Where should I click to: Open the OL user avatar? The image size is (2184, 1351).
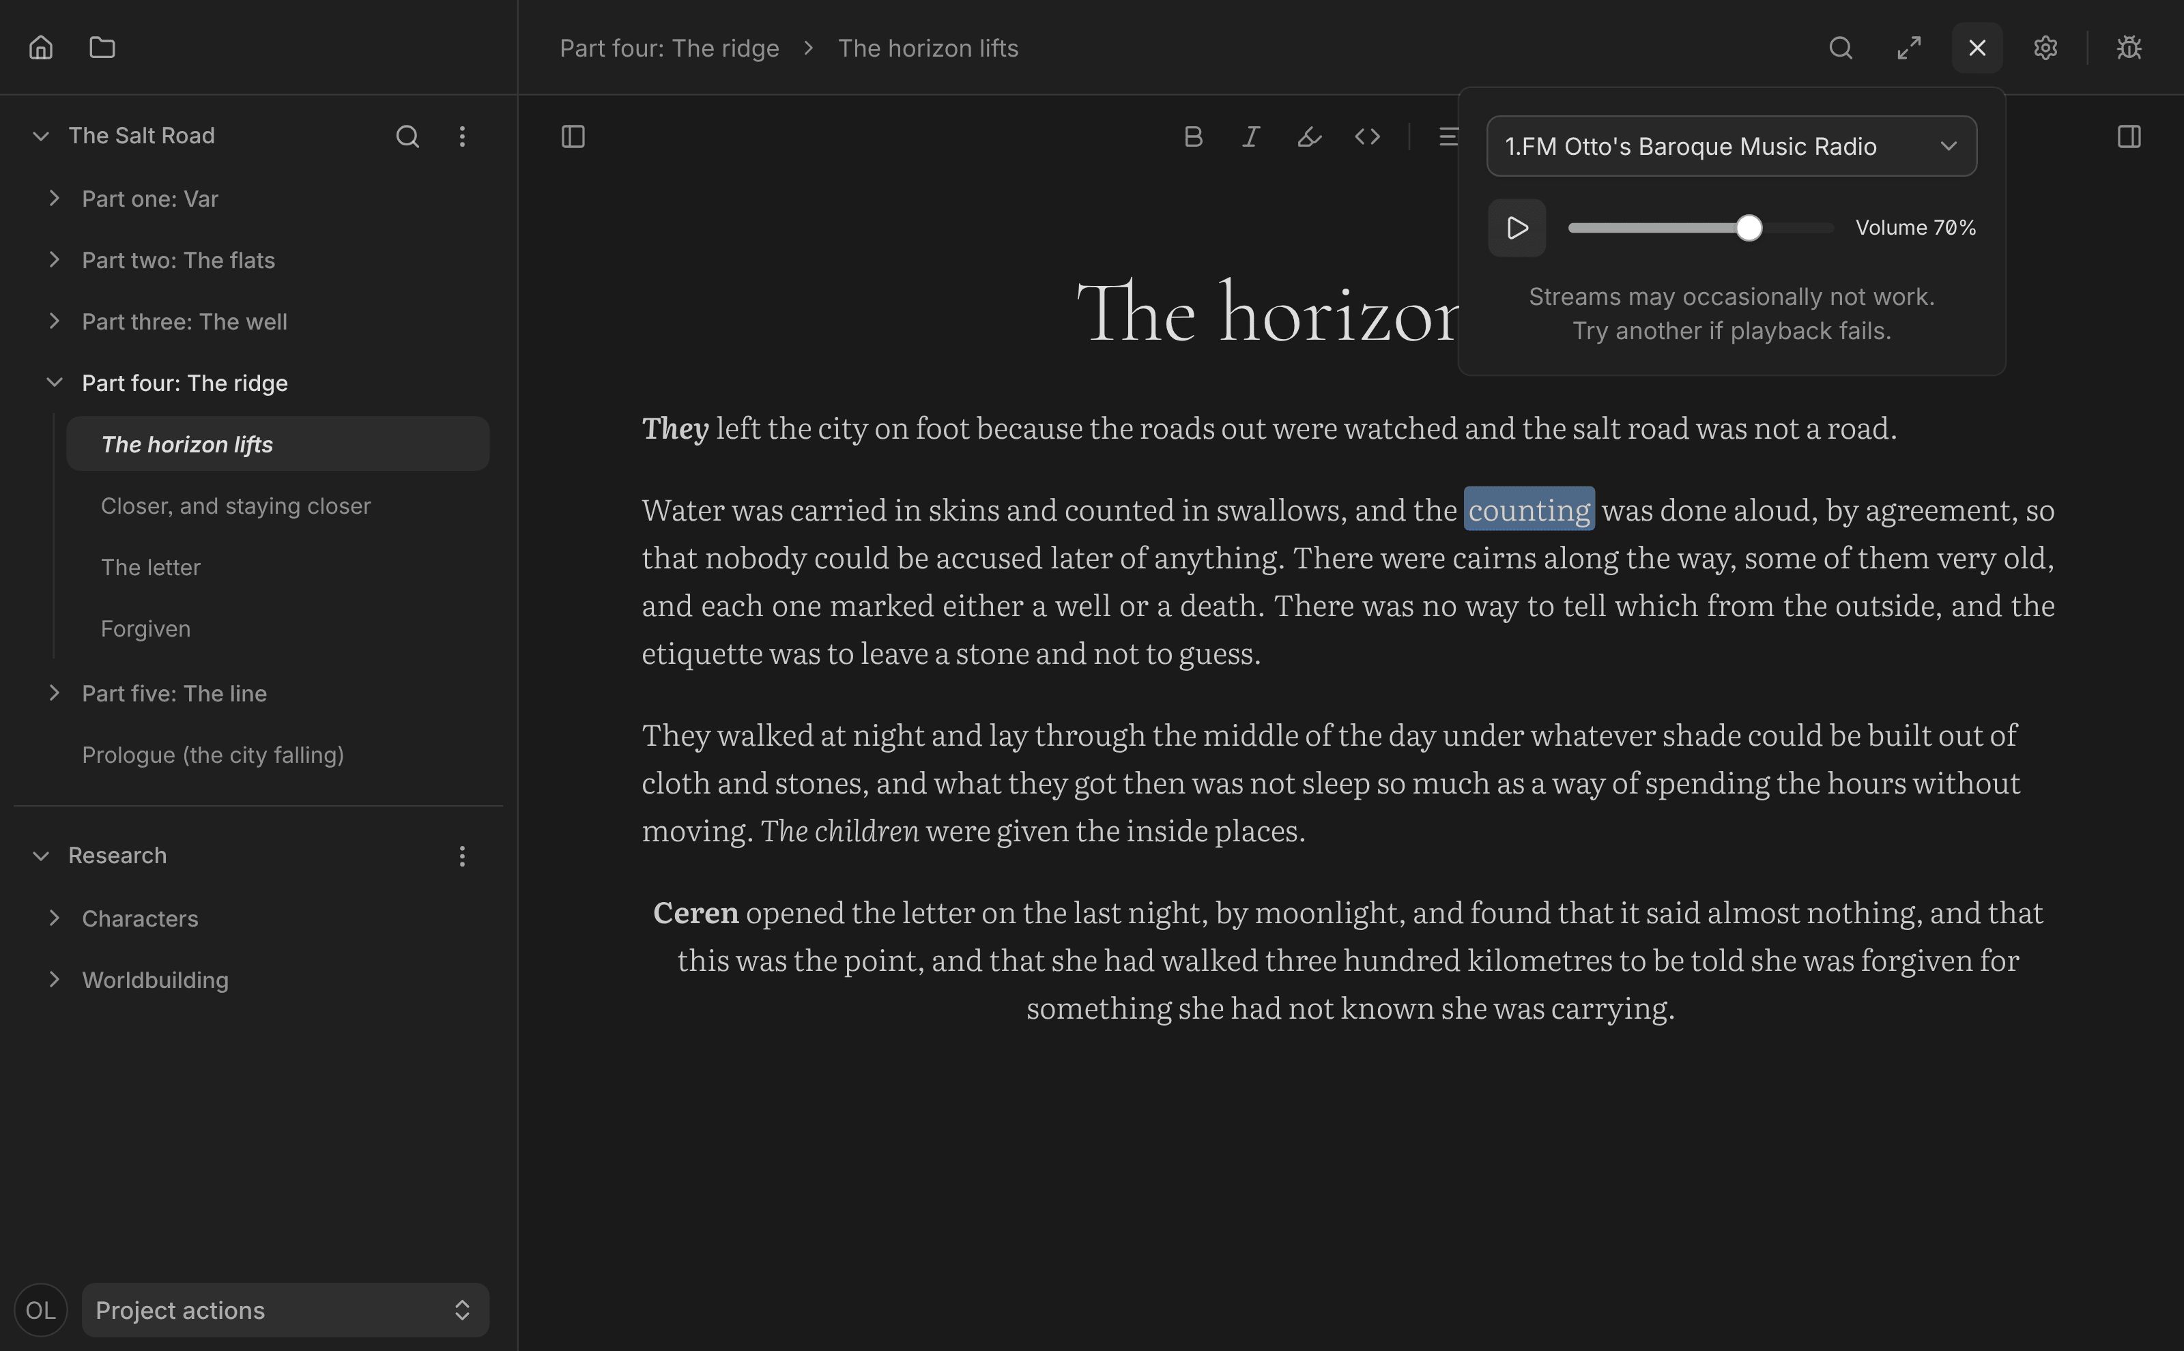click(41, 1310)
